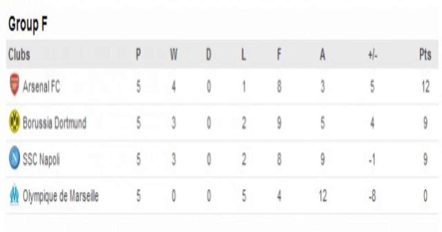This screenshot has height=232, width=442.
Task: Open the Borussia Dortmund club link
Action: click(55, 123)
